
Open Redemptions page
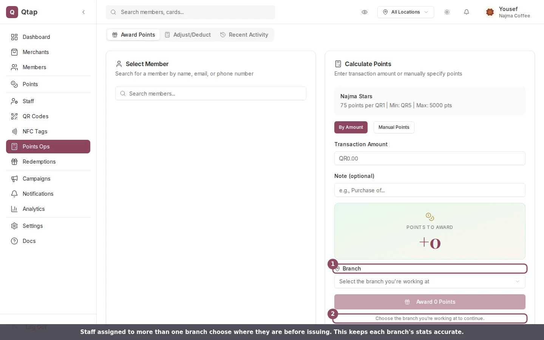point(48,162)
